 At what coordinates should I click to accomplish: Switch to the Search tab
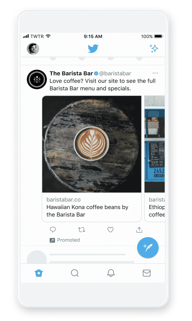75,273
